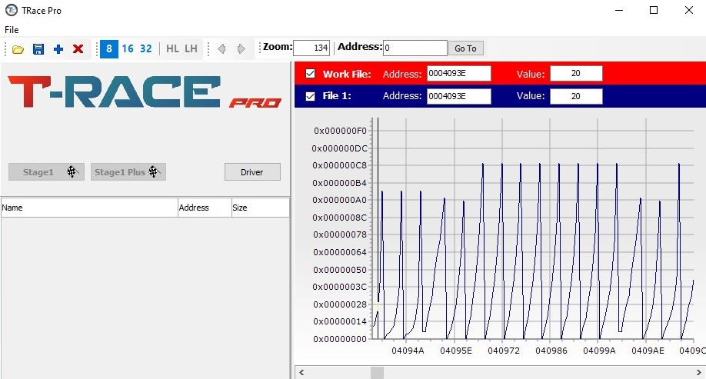Select LH byte order
Viewport: 706px width, 379px height.
pos(191,48)
